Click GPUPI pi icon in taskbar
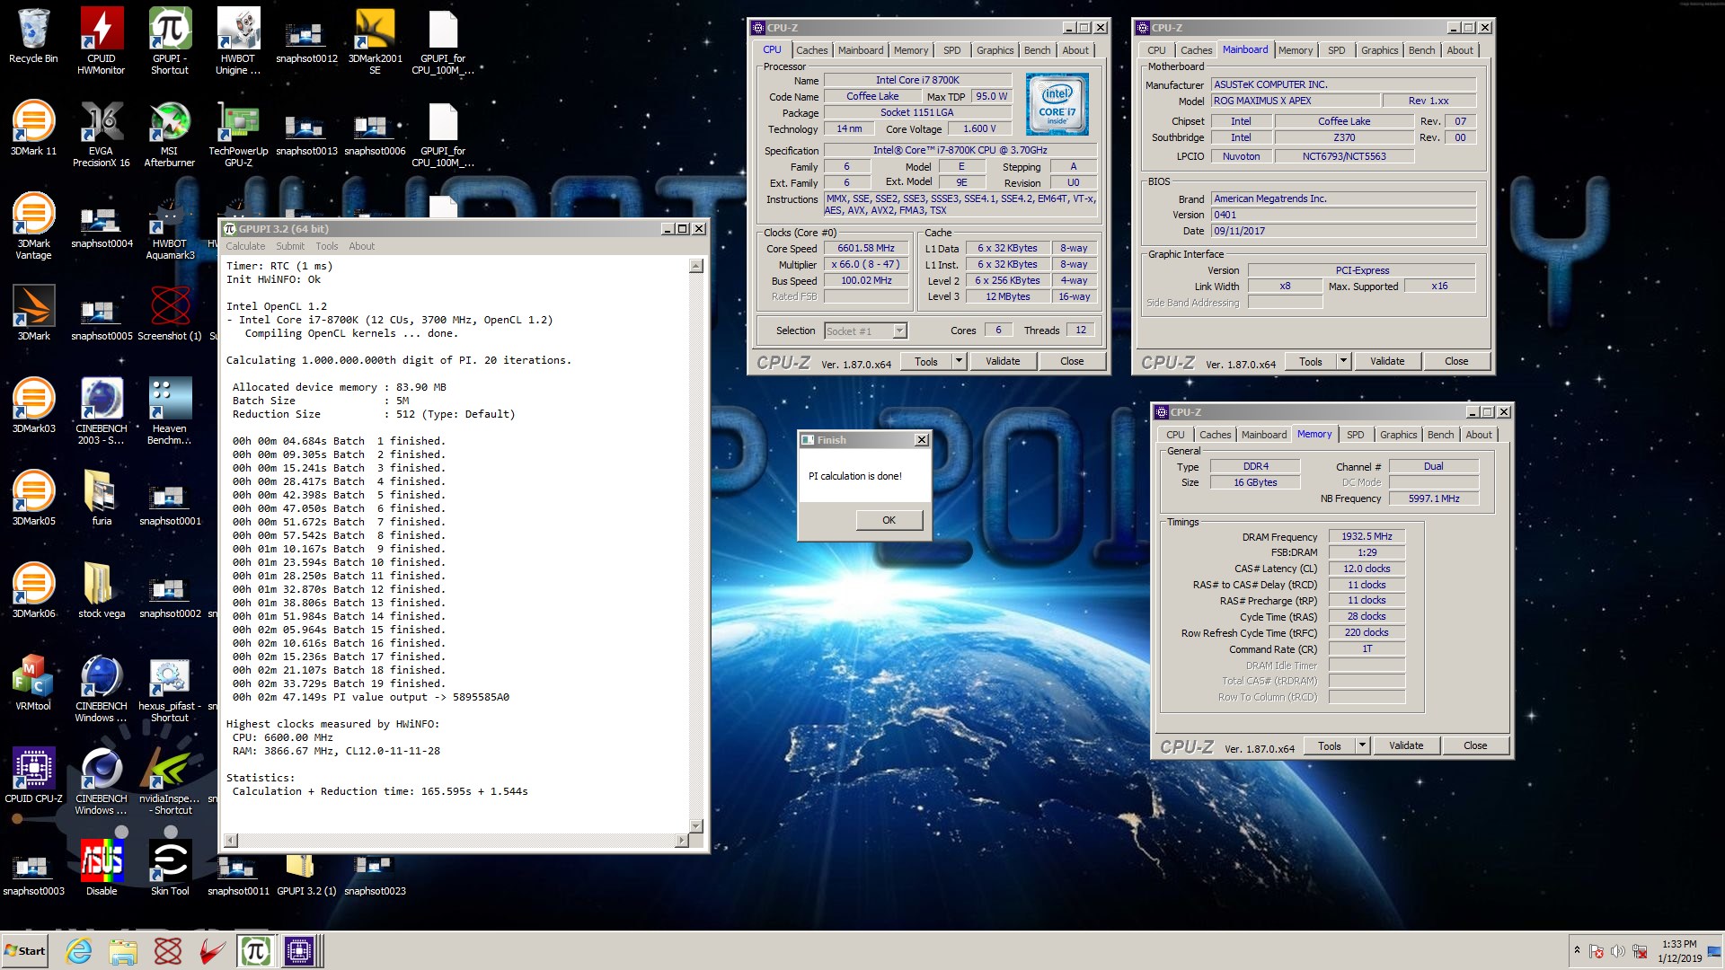Screen dimensions: 1725x970 pyautogui.click(x=256, y=950)
